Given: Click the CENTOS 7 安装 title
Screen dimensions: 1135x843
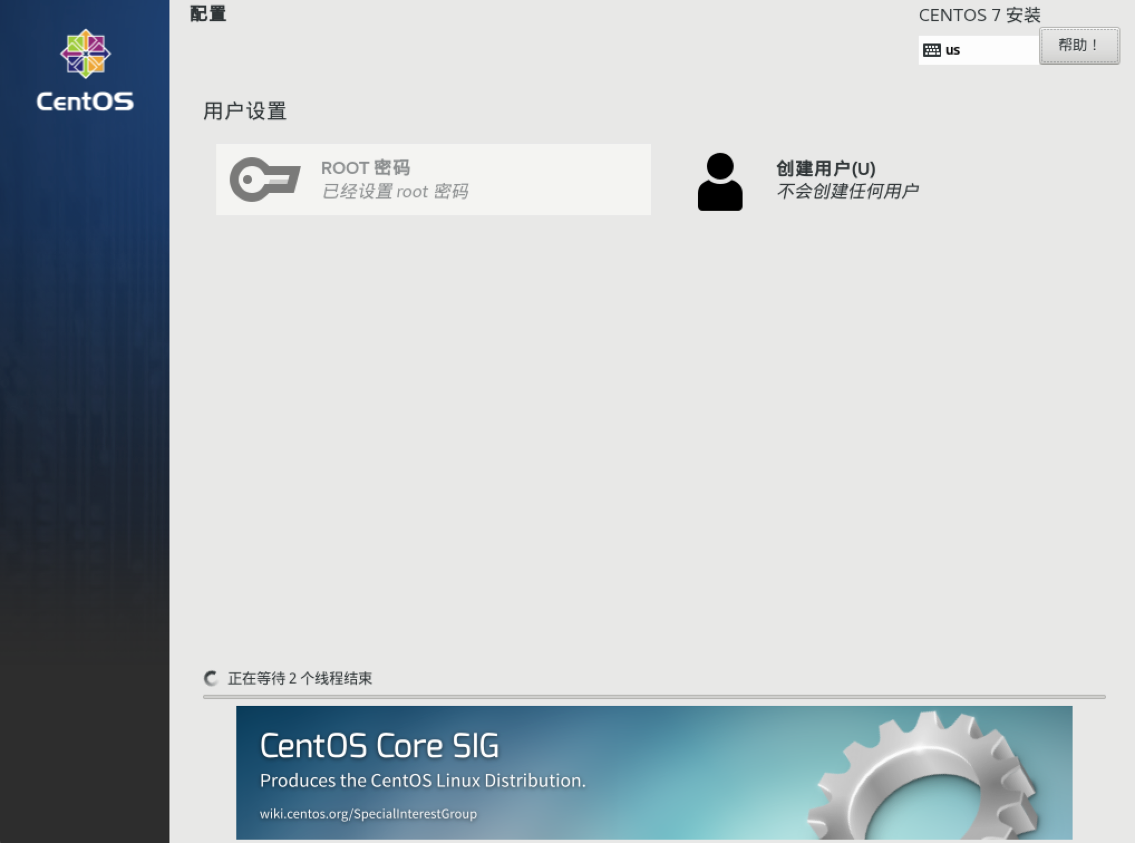Looking at the screenshot, I should pos(979,15).
